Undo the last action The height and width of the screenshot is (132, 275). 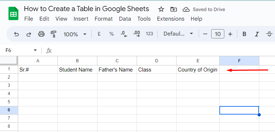(x=16, y=34)
